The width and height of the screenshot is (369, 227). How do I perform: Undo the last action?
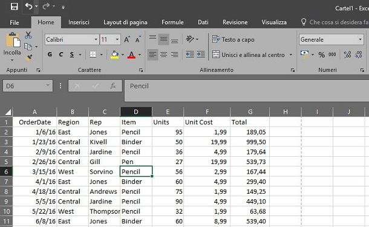[28, 7]
